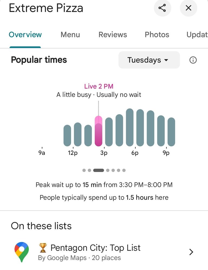Open Pentagon City: Top List link

pyautogui.click(x=95, y=248)
